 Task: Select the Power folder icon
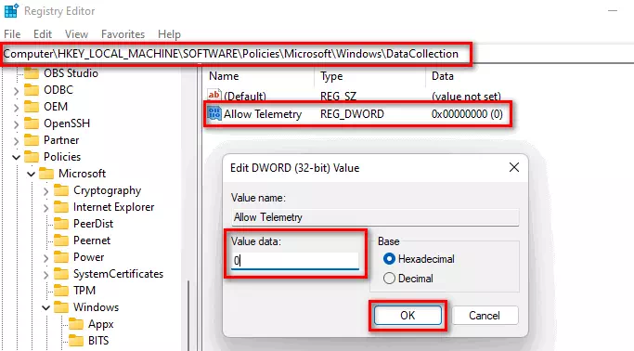tap(61, 257)
